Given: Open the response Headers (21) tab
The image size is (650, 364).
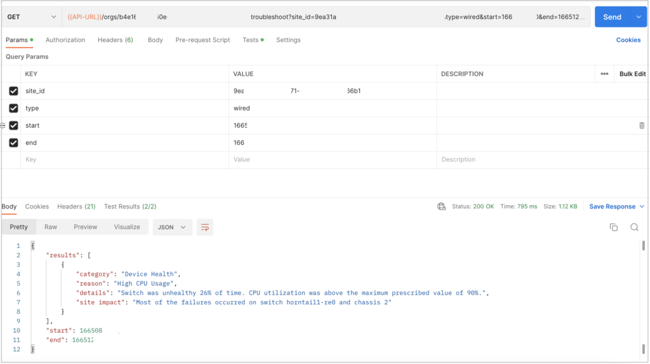Looking at the screenshot, I should [x=76, y=206].
